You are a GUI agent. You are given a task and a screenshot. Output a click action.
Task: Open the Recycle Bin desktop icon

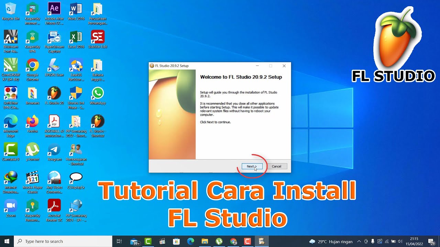[11, 11]
